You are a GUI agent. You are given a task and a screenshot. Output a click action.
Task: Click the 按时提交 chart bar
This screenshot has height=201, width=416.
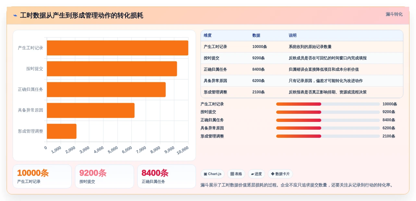tap(112, 69)
